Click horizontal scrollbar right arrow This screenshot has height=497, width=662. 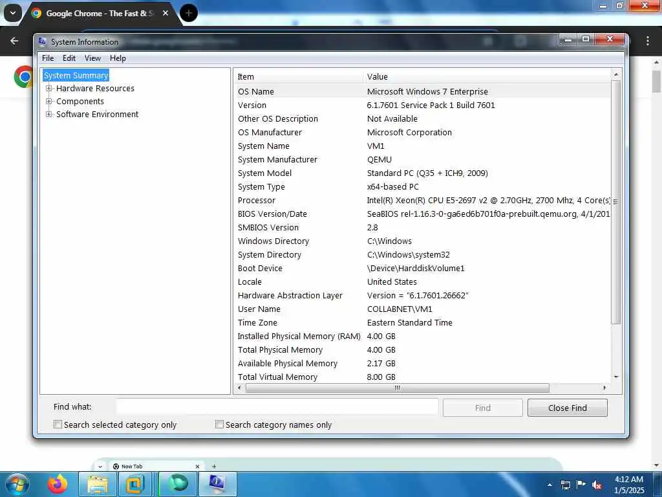604,388
